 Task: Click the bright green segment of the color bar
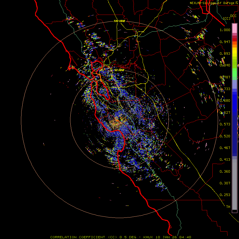coord(234,72)
